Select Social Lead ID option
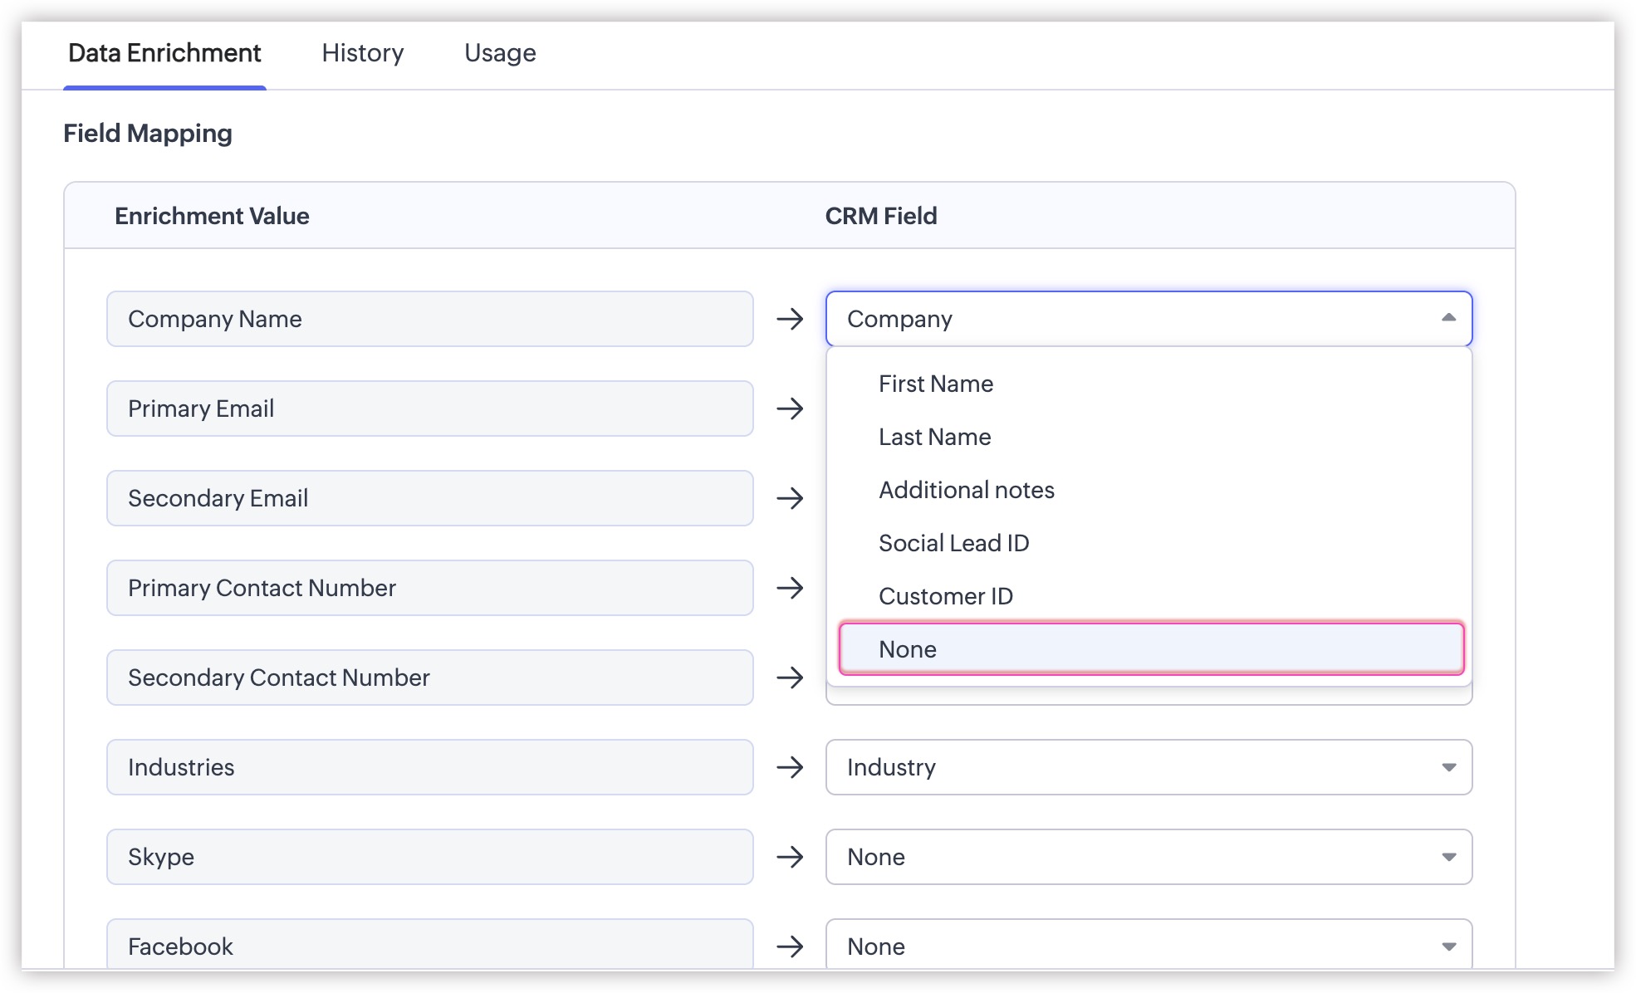The height and width of the screenshot is (993, 1636). (x=953, y=543)
